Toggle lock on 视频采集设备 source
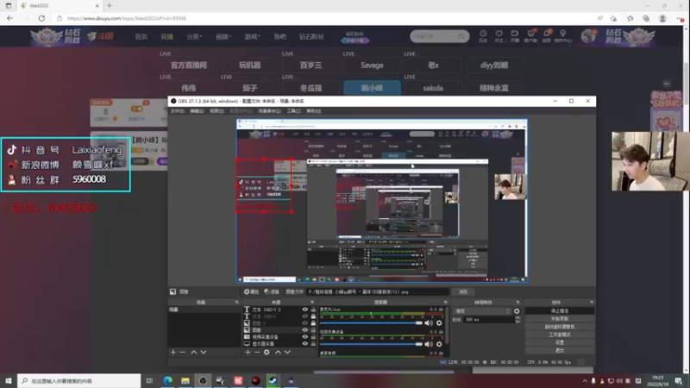 tap(313, 337)
